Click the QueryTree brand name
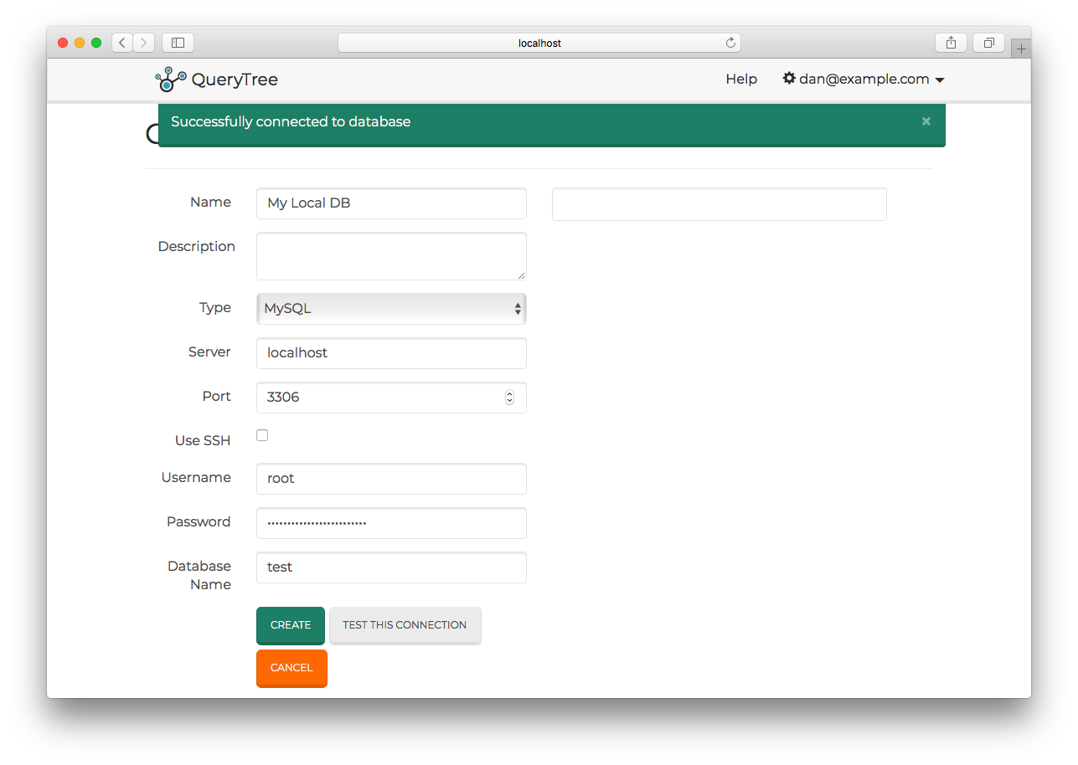This screenshot has height=765, width=1078. pyautogui.click(x=235, y=80)
